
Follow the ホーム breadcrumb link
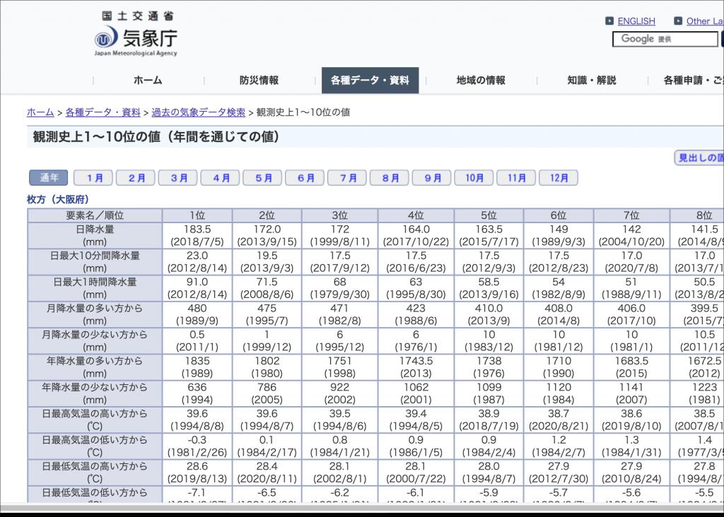click(x=40, y=112)
